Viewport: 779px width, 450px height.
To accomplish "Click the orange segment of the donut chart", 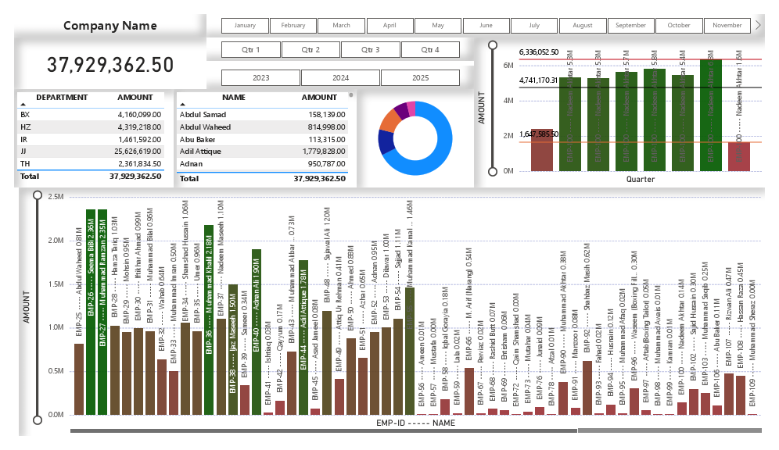I will tap(389, 123).
